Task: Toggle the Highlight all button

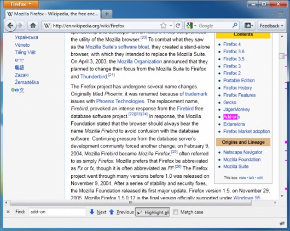Action: point(153,212)
